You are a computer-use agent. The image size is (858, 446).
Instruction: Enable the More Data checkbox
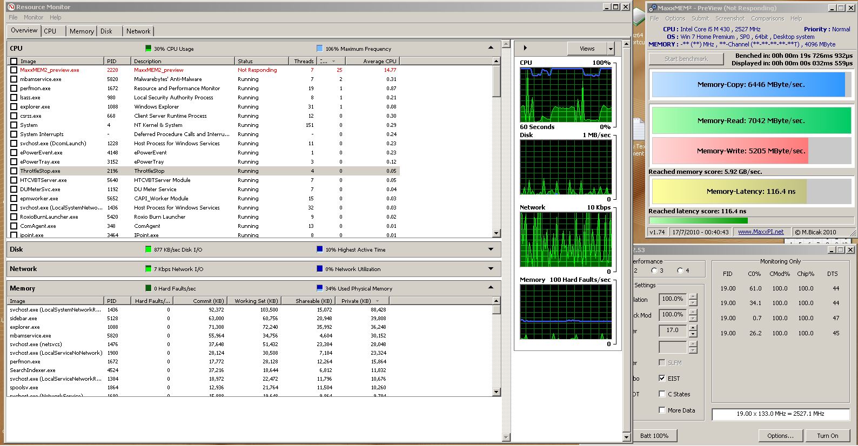point(662,410)
